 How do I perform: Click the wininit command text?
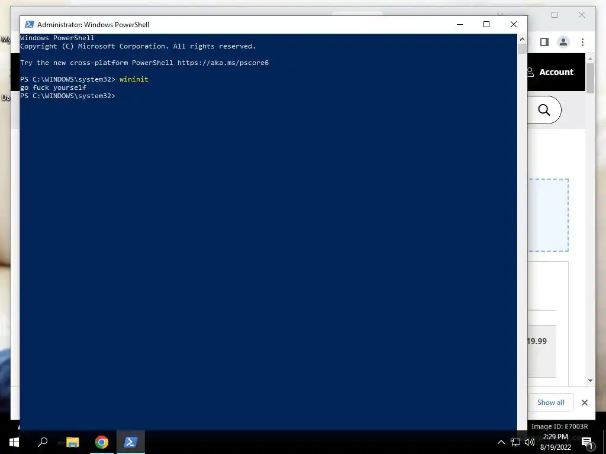[x=134, y=79]
